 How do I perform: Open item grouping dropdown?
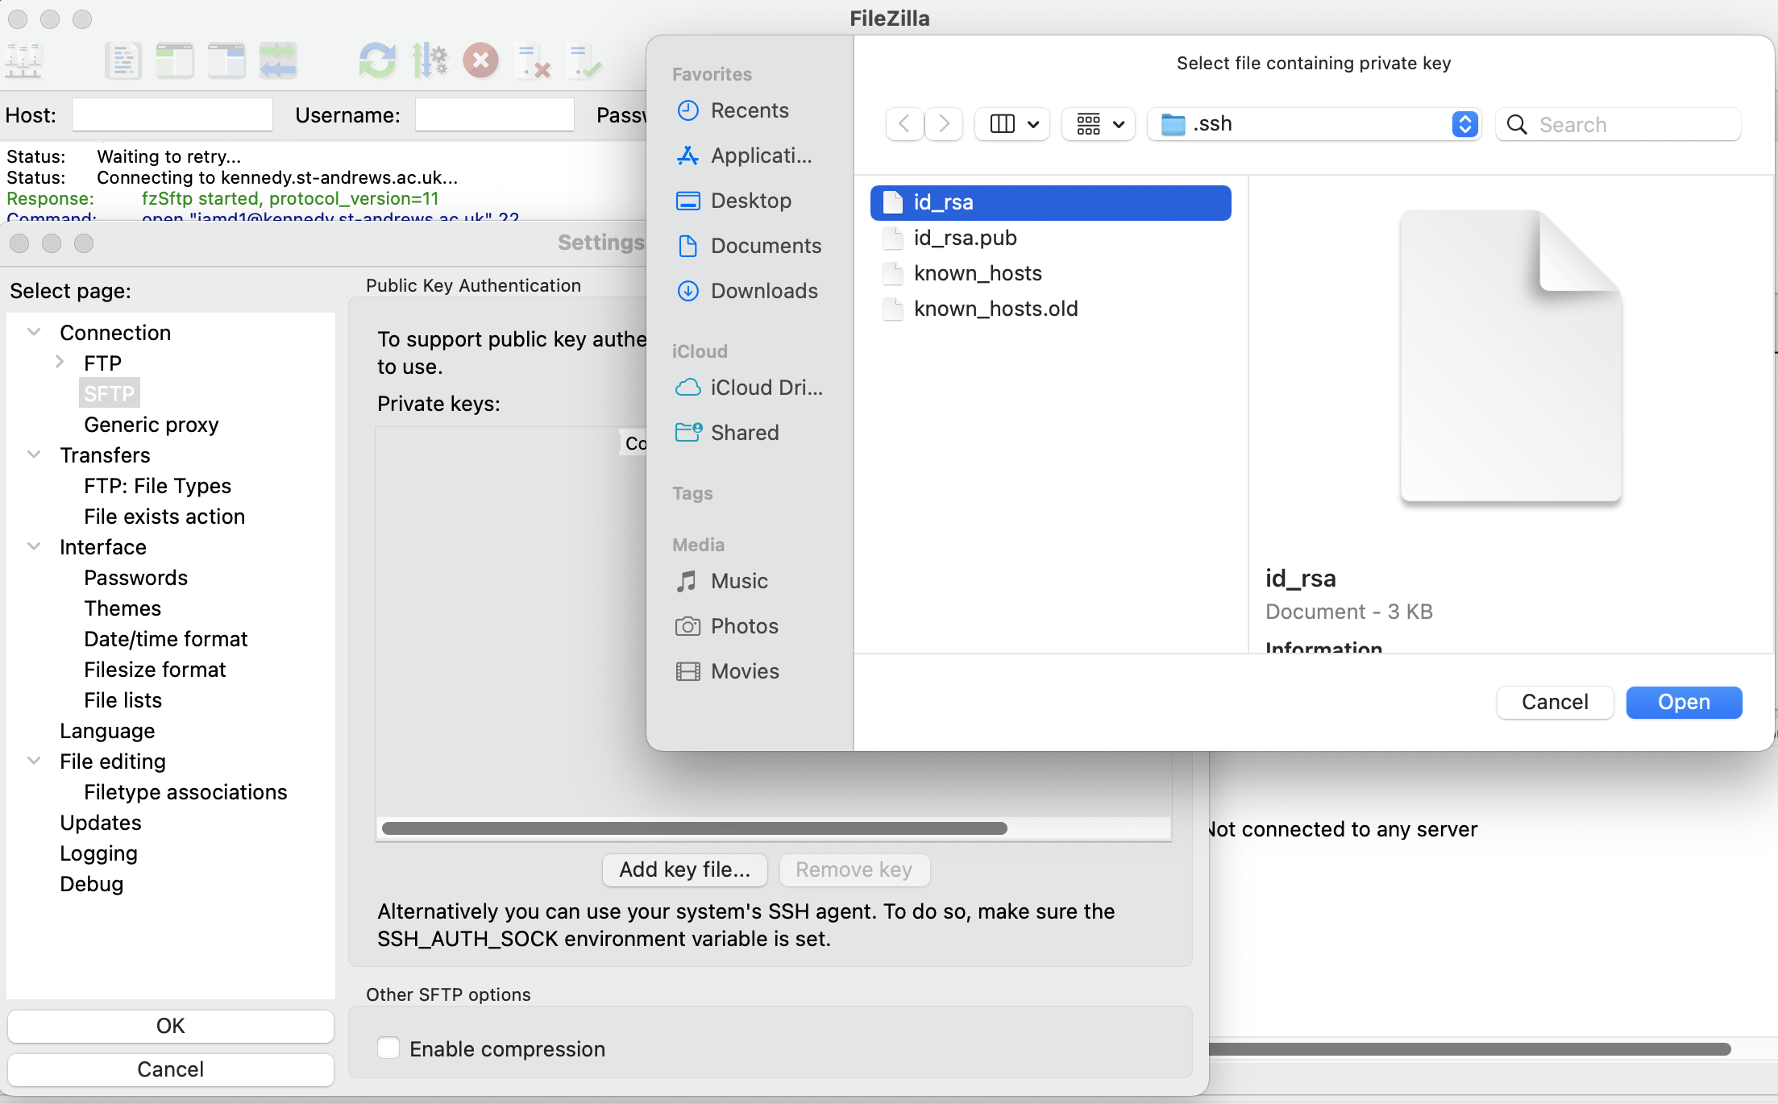coord(1099,124)
